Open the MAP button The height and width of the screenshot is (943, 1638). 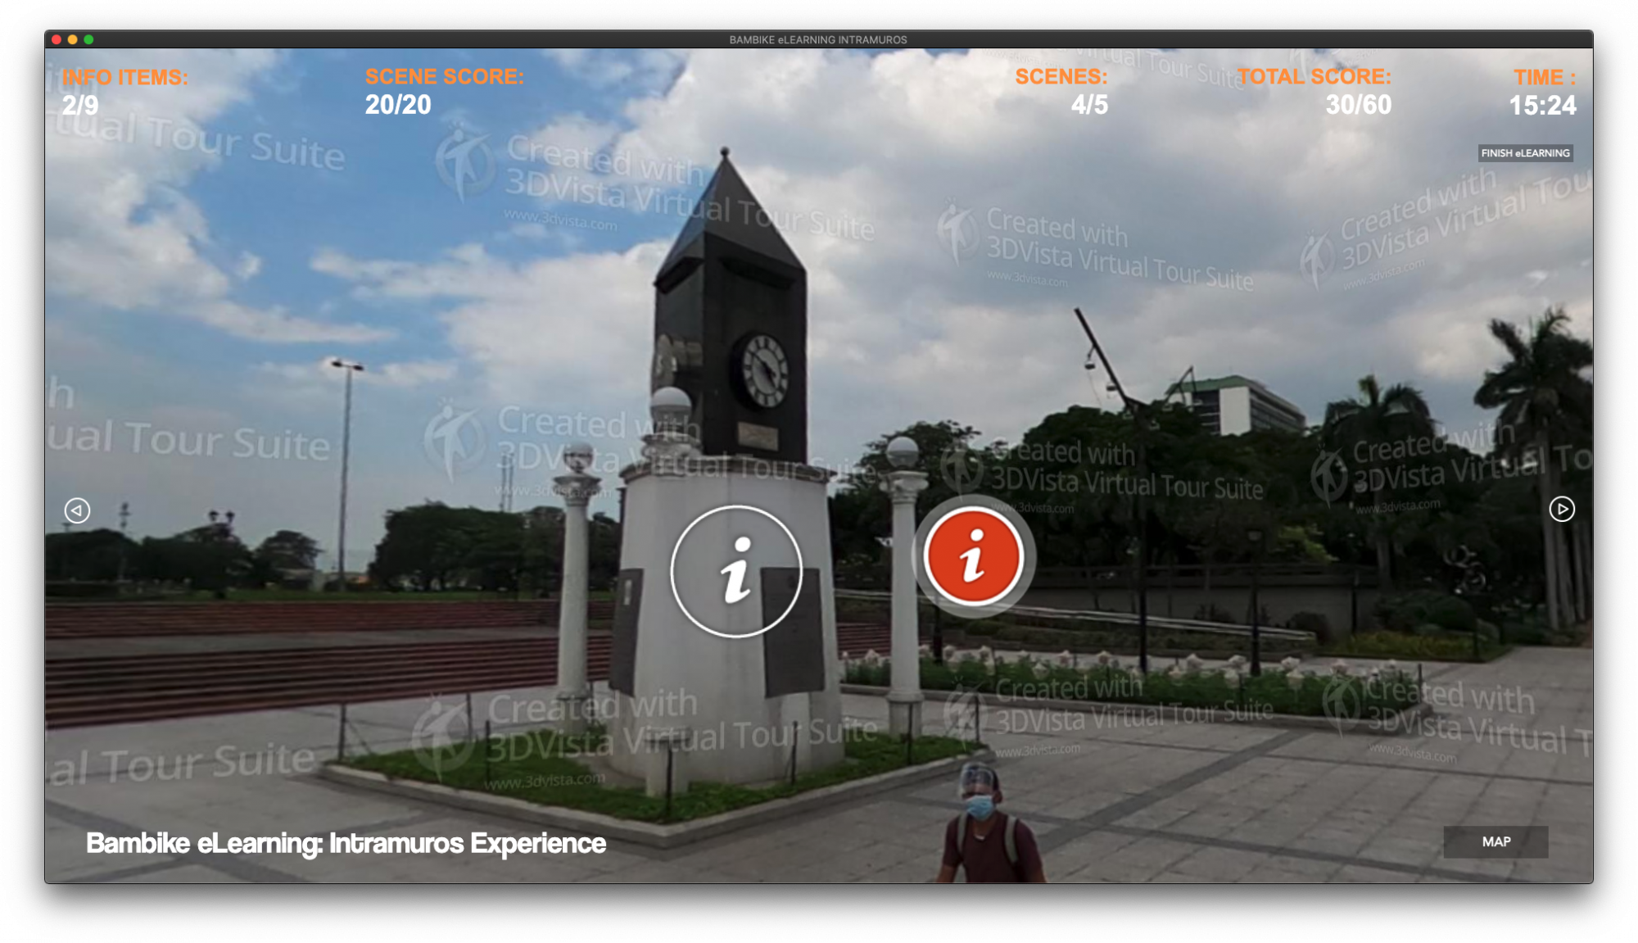pyautogui.click(x=1495, y=841)
